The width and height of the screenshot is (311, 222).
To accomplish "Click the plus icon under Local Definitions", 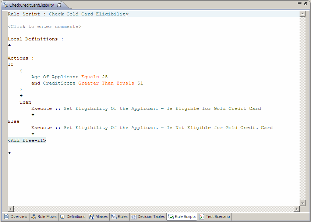I will click(x=10, y=45).
